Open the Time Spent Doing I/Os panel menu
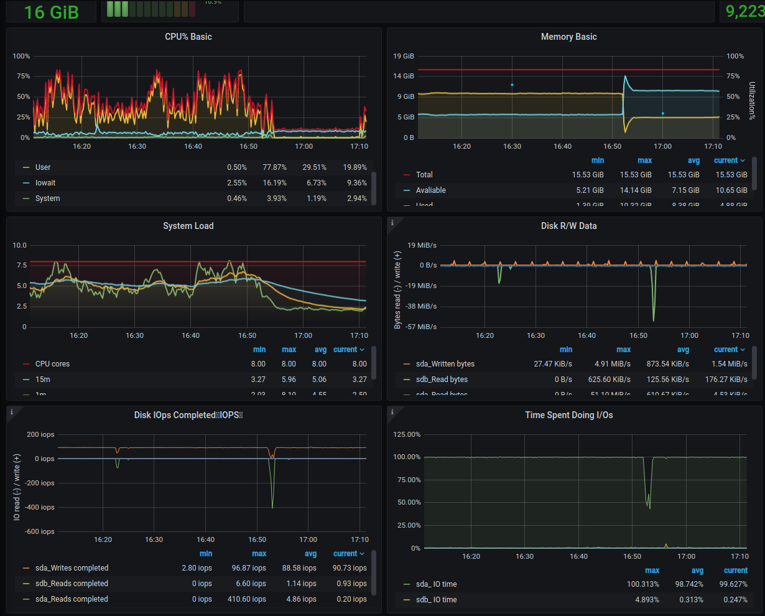The image size is (765, 616). 568,415
